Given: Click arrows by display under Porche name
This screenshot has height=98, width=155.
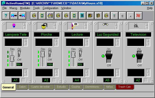Looking at the screenshot, I should click(56, 42).
